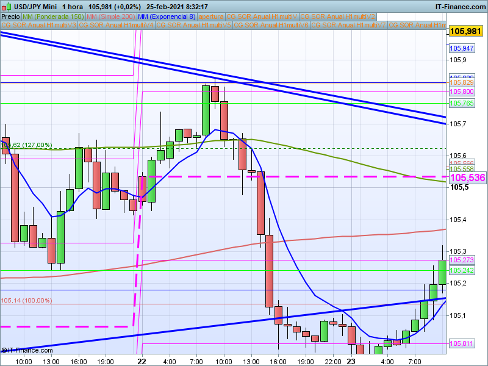The image size is (488, 366).
Task: Click the 105,273 price label on axis
Action: (462, 260)
